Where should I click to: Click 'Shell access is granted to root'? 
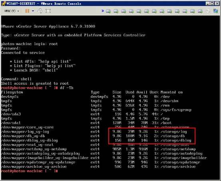click(x=35, y=84)
